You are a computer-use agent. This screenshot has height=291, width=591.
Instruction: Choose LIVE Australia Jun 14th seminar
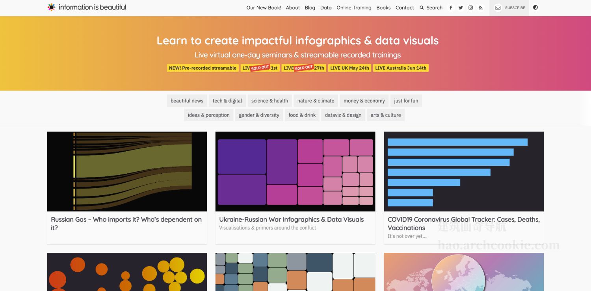point(401,68)
